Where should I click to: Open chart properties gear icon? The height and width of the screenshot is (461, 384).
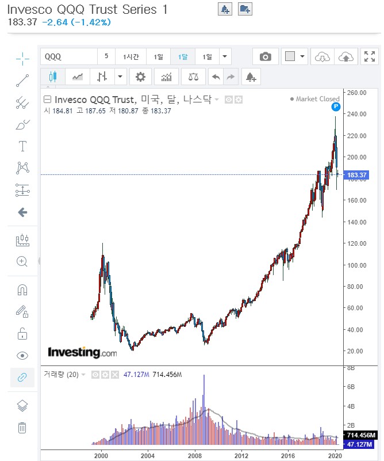point(140,77)
